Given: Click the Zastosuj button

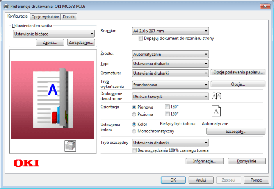Looking at the screenshot, I should click(229, 180).
